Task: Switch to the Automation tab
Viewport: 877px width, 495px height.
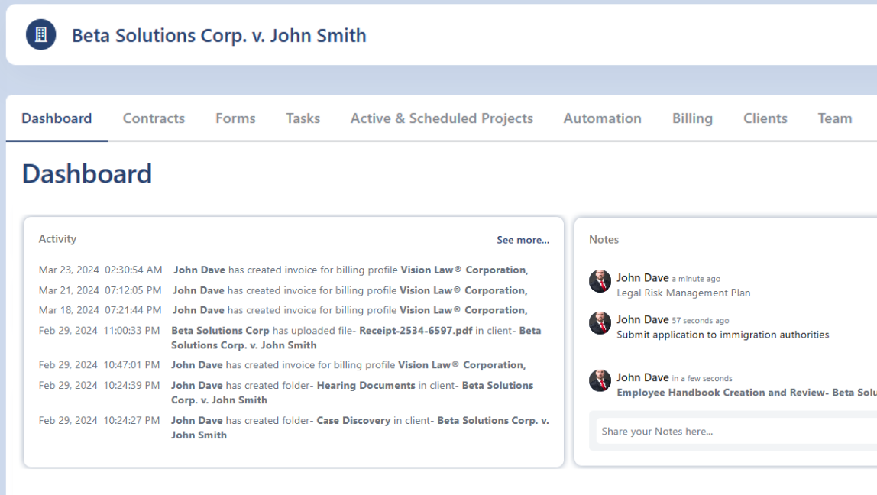Action: pos(602,118)
